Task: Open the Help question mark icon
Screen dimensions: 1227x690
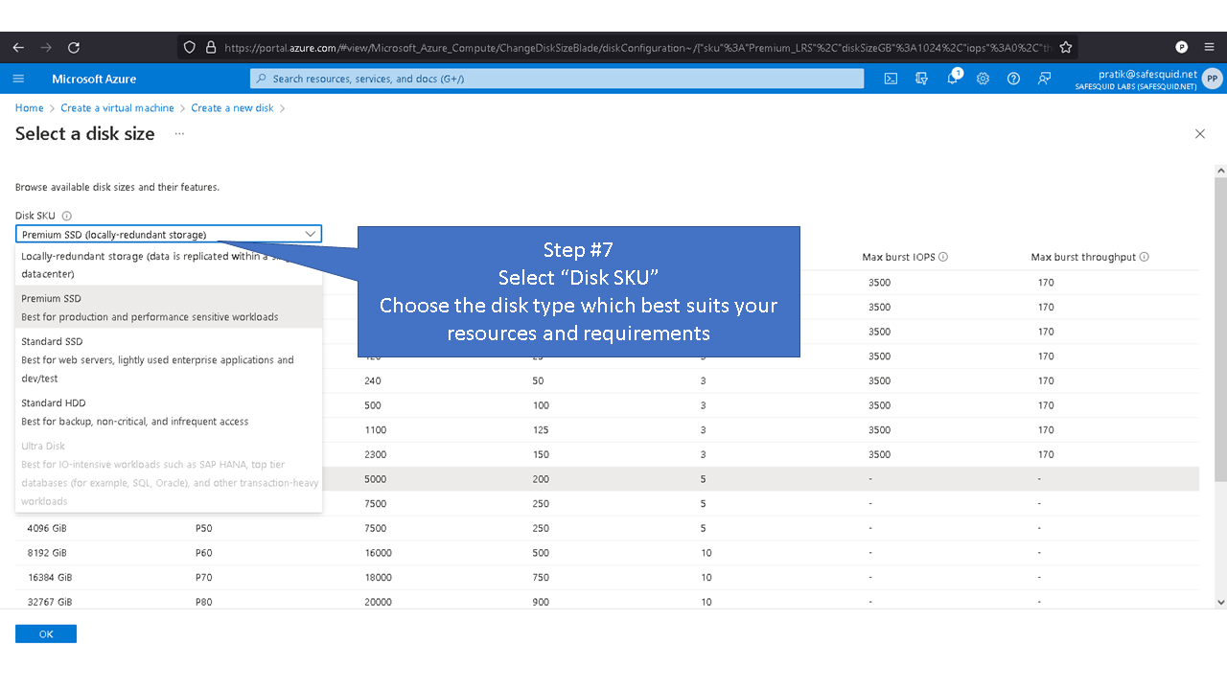Action: coord(1013,79)
